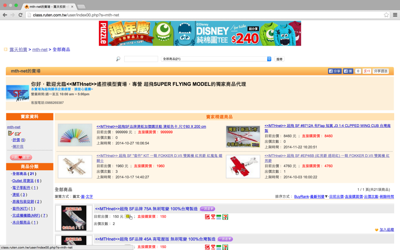400x250 pixels.
Task: Click the 分享語法 button
Action: (x=380, y=71)
